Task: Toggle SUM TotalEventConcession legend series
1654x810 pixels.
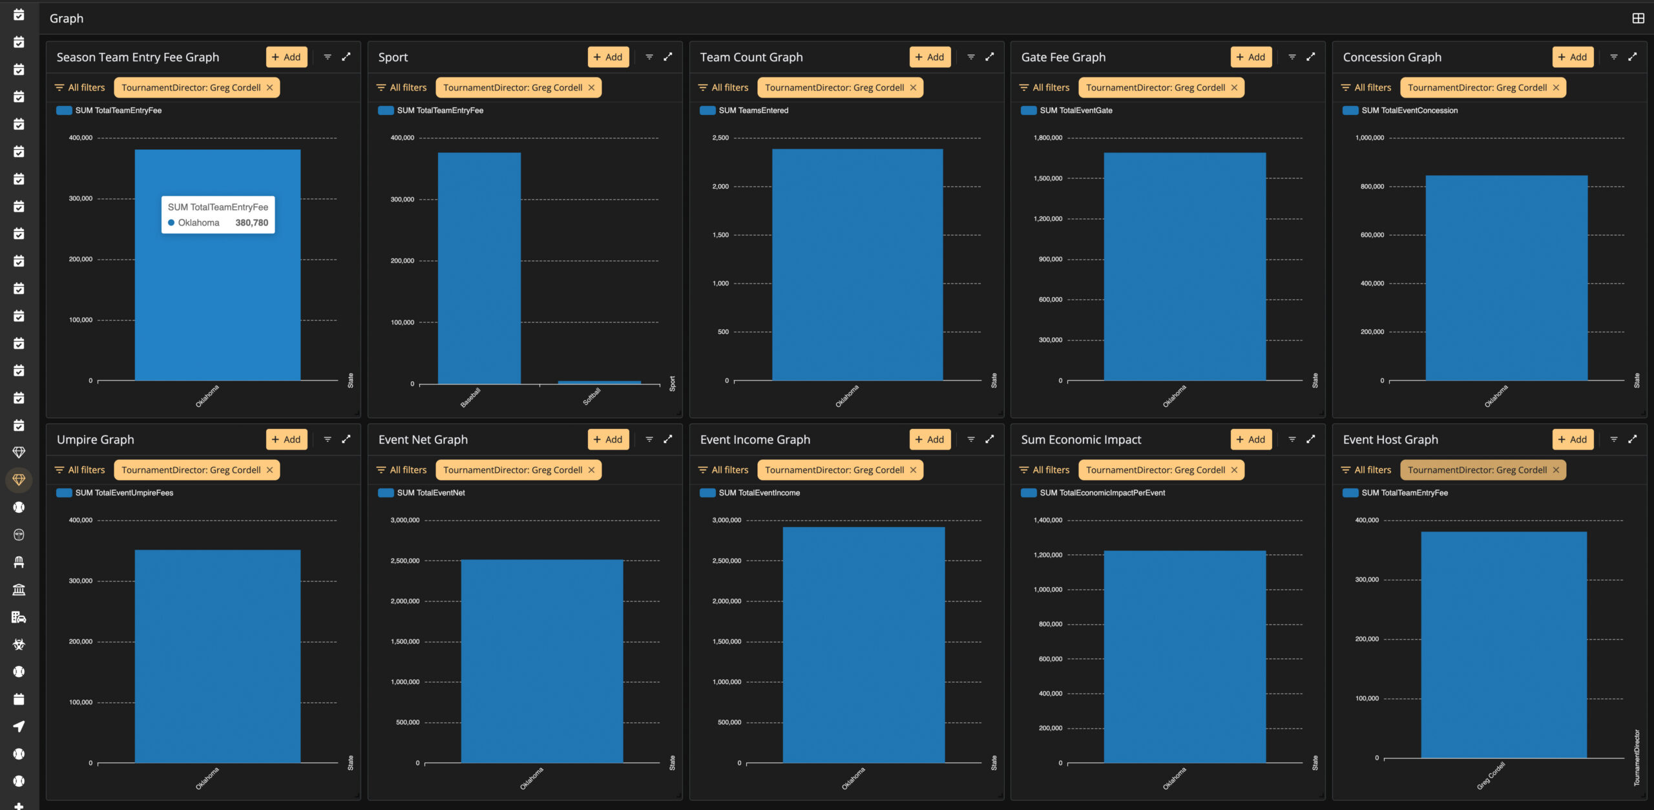Action: [1400, 110]
